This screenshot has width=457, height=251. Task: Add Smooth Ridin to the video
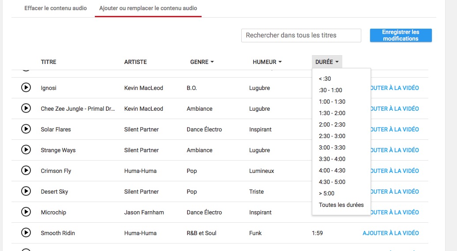tap(390, 233)
